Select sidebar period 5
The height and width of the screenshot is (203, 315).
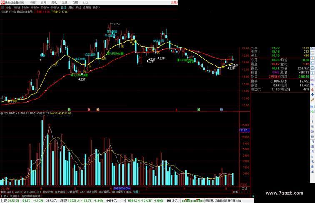point(312,122)
